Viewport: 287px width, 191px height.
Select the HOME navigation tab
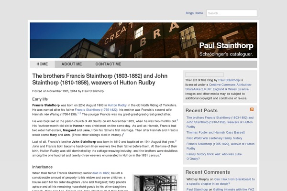(42, 64)
